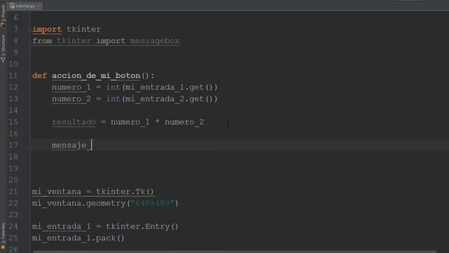Click 'messagebox' on line 8

click(155, 41)
